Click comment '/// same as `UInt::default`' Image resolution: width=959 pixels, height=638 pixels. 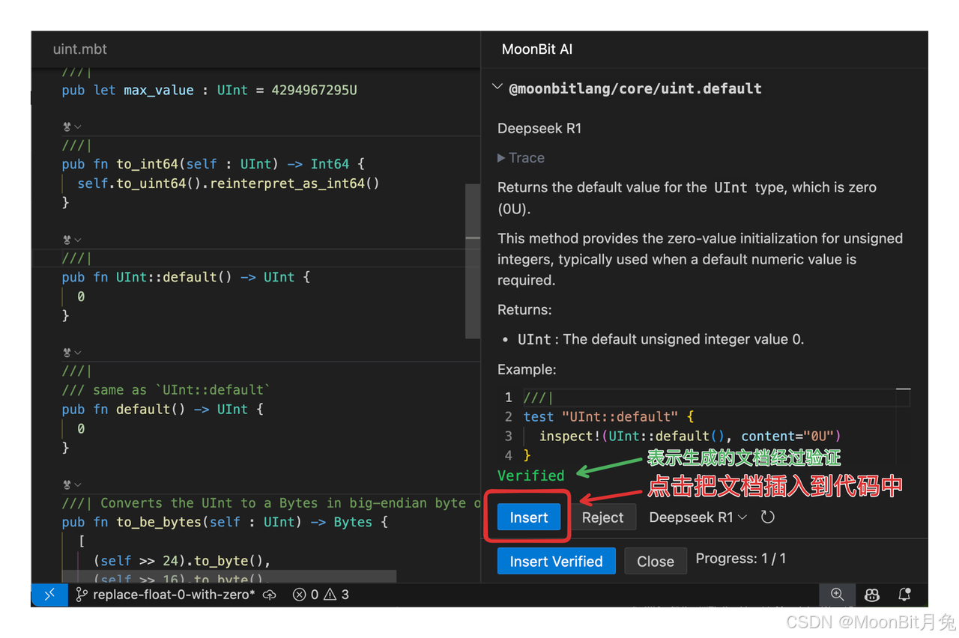tap(166, 390)
